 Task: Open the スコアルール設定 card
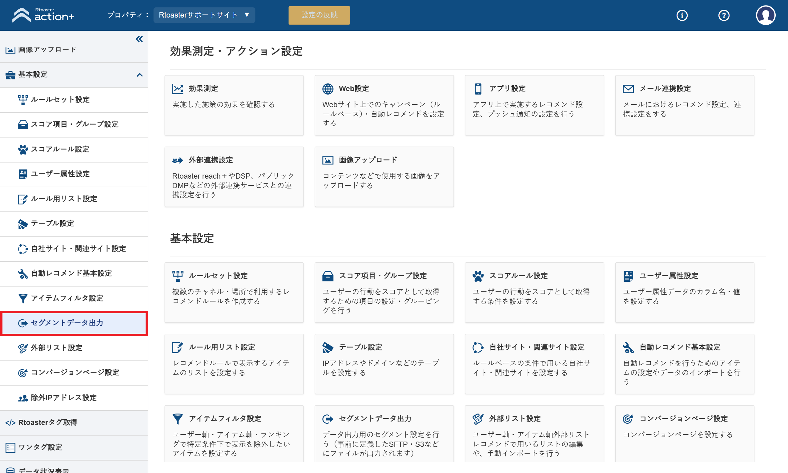tap(534, 292)
